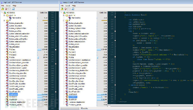The width and height of the screenshot is (193, 110).
Task: Click MyClass1 class icon in right window
Action: tap(67, 52)
